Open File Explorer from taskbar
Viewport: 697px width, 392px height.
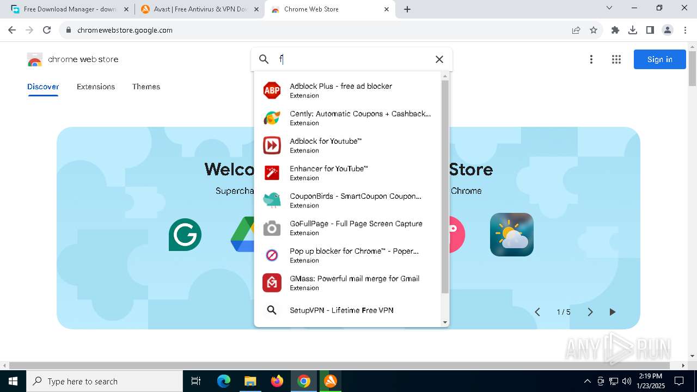[250, 381]
